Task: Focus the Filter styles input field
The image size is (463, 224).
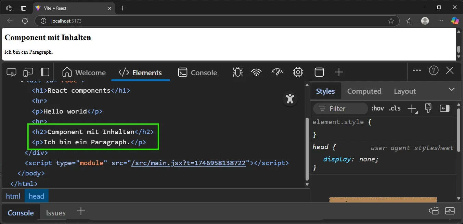Action: (x=340, y=108)
